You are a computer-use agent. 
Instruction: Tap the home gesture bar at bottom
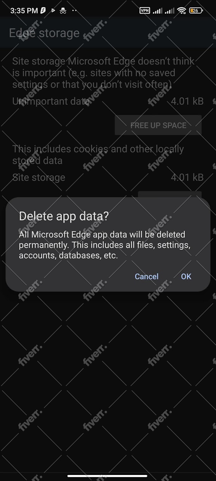pos(107,476)
